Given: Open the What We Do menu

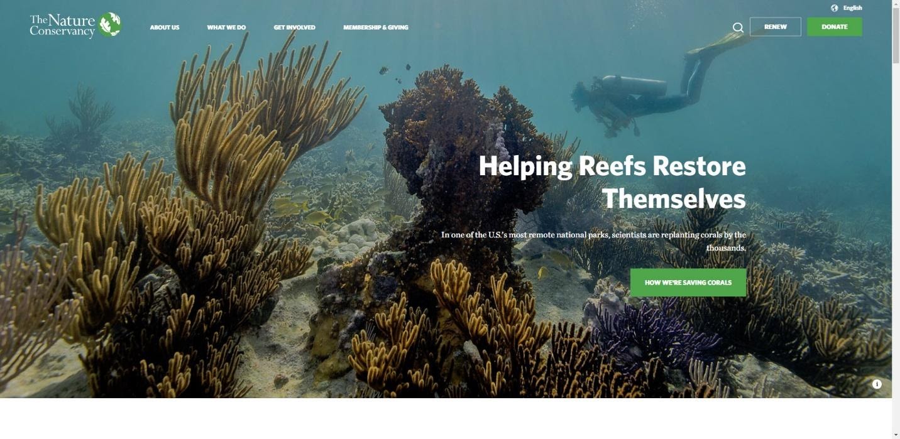Looking at the screenshot, I should pyautogui.click(x=226, y=28).
